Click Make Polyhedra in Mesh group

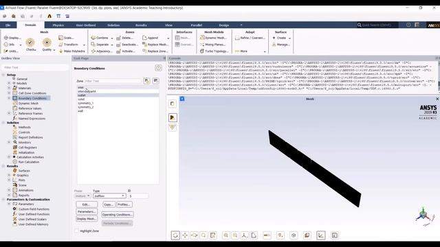(71, 51)
